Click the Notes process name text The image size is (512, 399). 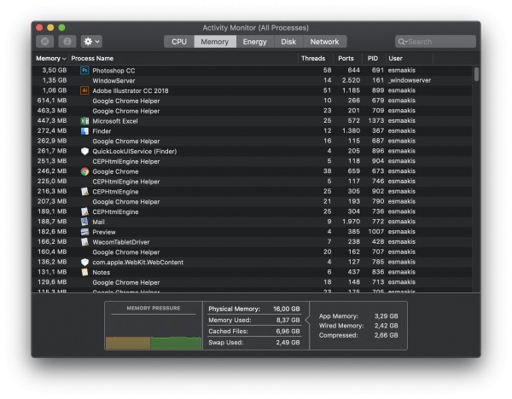101,272
